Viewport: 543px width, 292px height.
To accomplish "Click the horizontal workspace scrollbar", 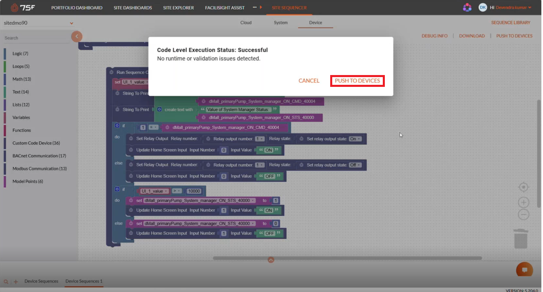I will [x=347, y=258].
